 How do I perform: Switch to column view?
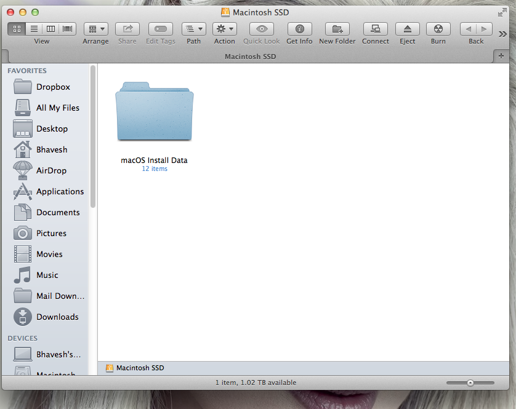coord(50,29)
